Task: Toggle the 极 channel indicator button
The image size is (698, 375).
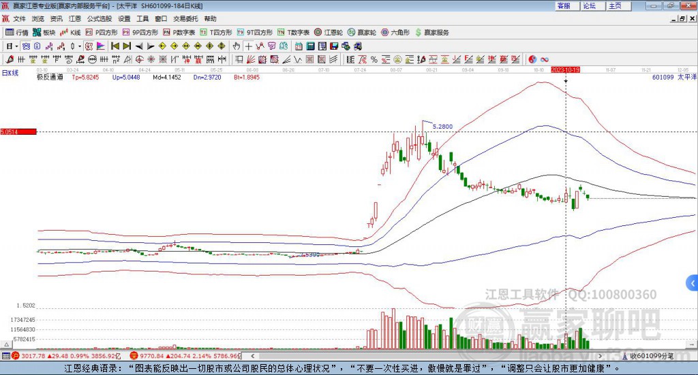Action: tap(89, 46)
